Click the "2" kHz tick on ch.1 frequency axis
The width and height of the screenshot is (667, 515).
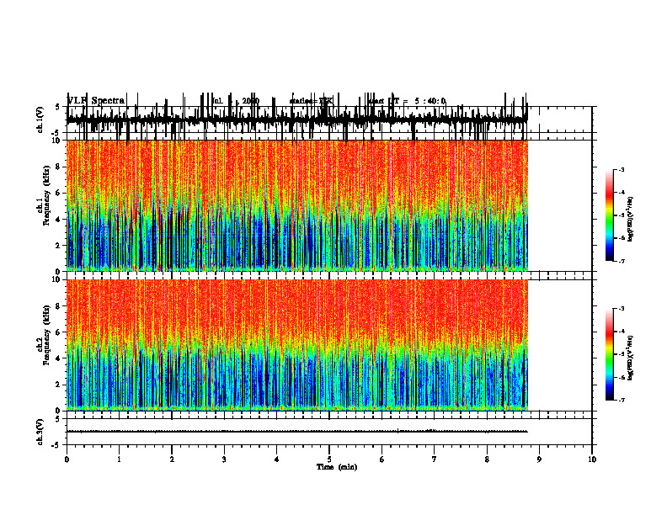pos(59,246)
